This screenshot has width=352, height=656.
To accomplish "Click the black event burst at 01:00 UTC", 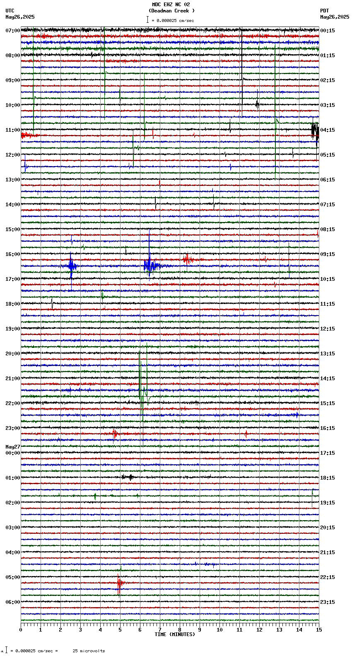I will (x=128, y=477).
